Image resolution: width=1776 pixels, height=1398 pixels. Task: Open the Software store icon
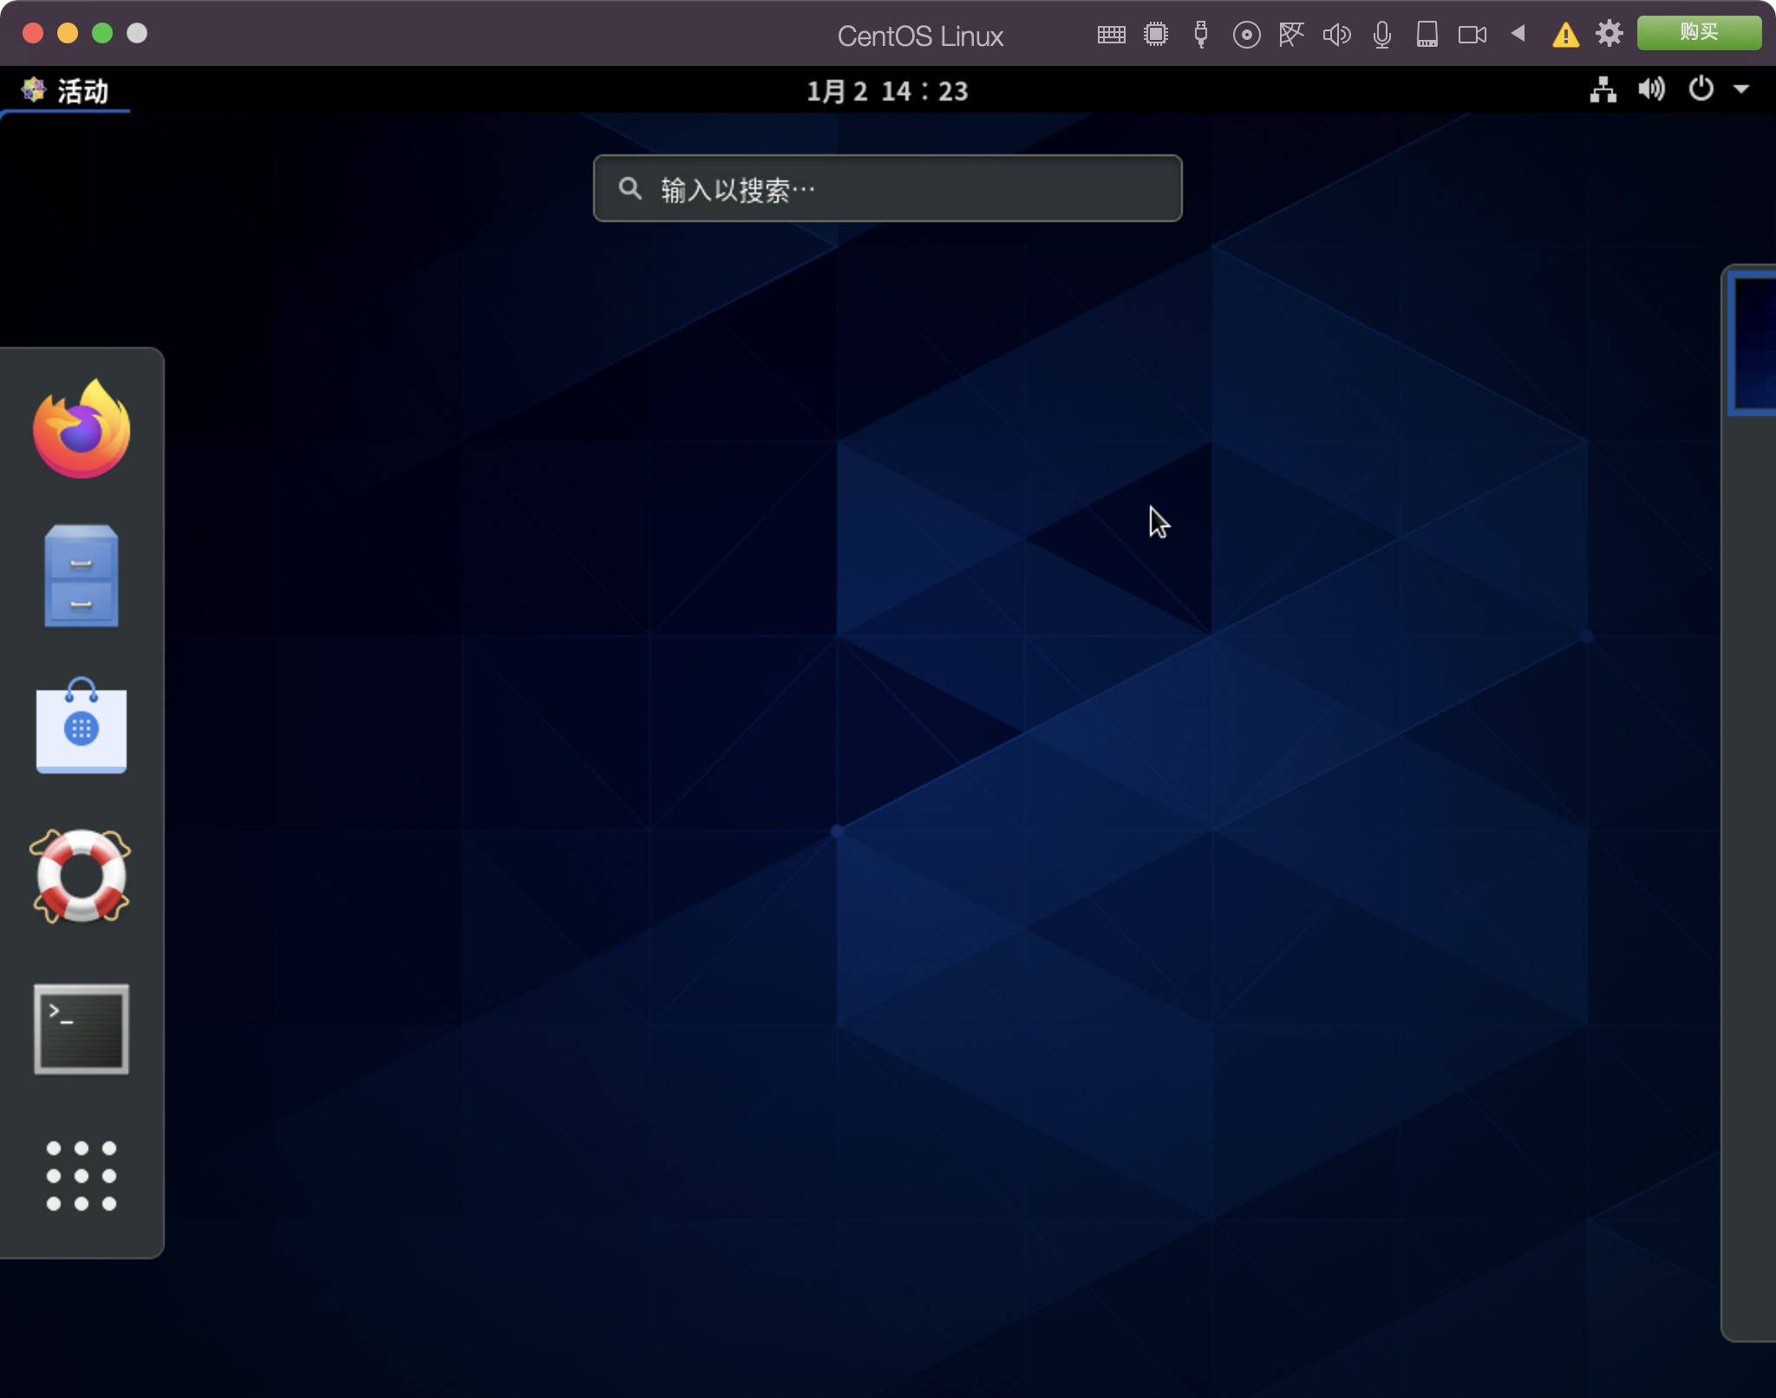[x=82, y=727]
